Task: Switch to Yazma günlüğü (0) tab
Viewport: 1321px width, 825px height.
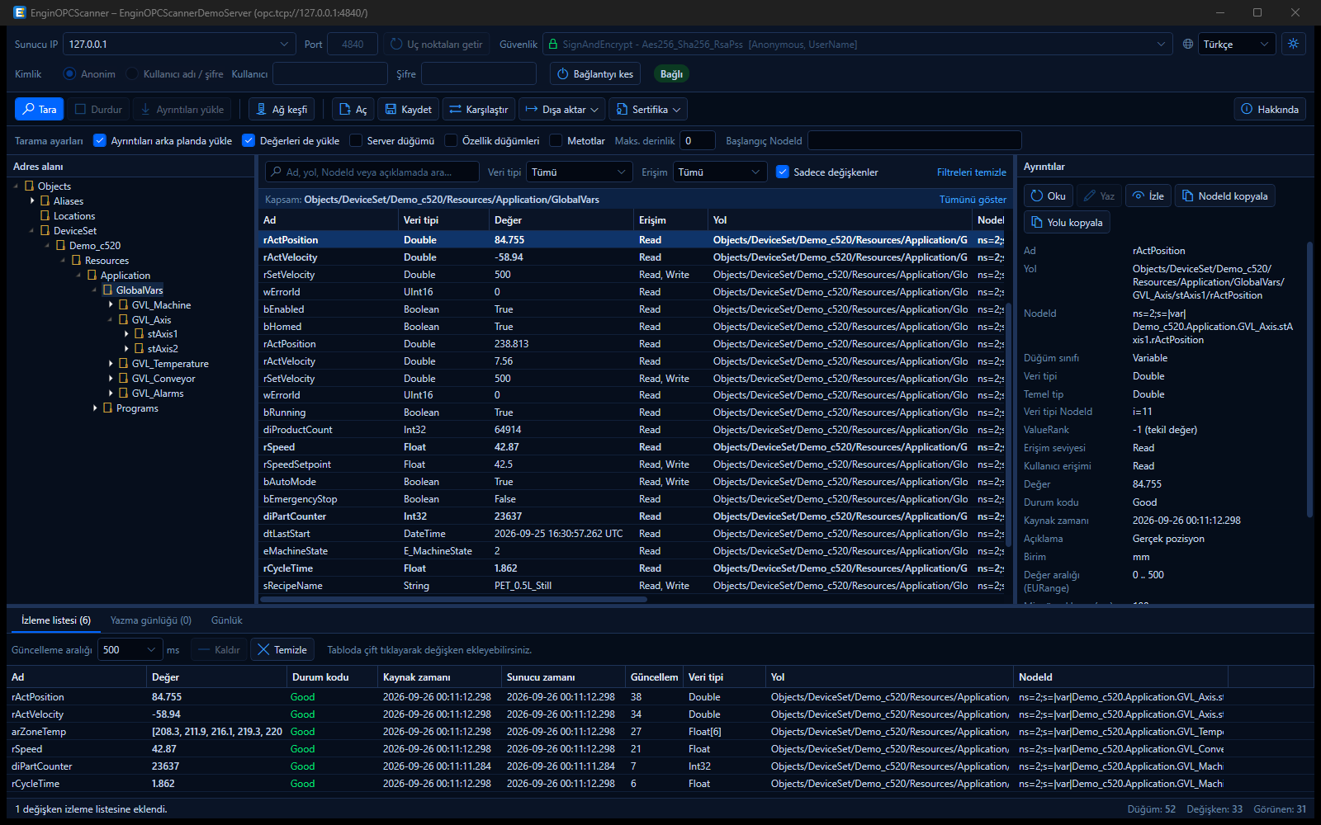Action: [151, 620]
